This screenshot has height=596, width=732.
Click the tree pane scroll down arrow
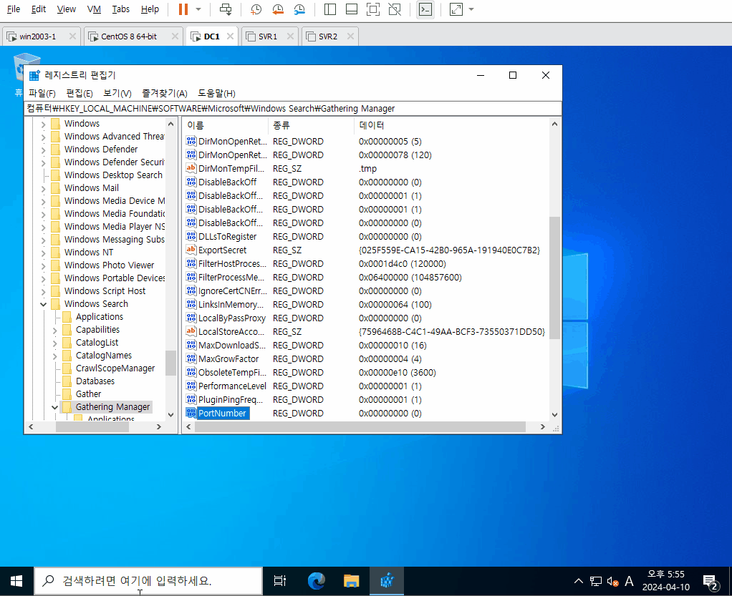point(171,414)
